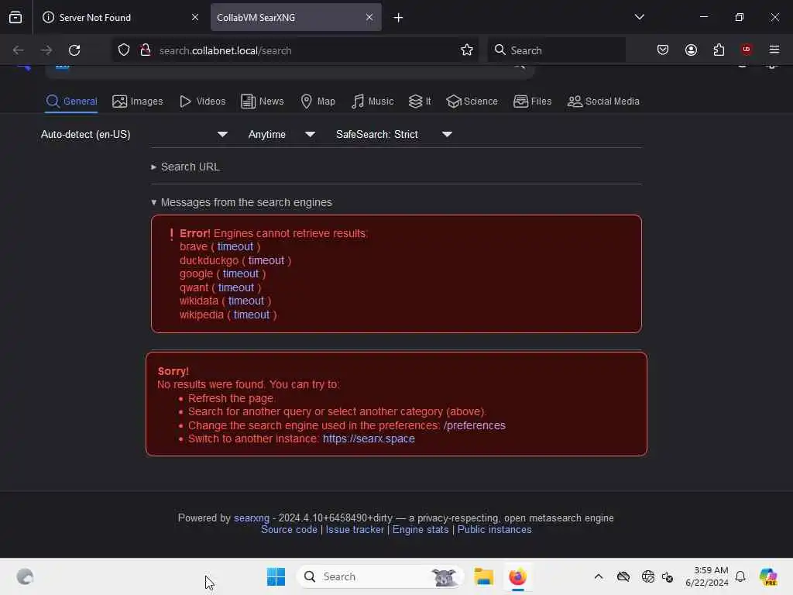
Task: Open brave timeout link
Action: [235, 246]
